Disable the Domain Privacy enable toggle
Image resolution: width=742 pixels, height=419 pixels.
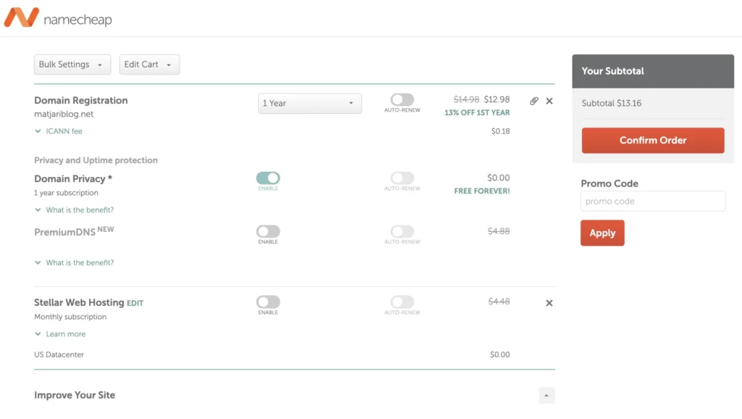coord(268,178)
